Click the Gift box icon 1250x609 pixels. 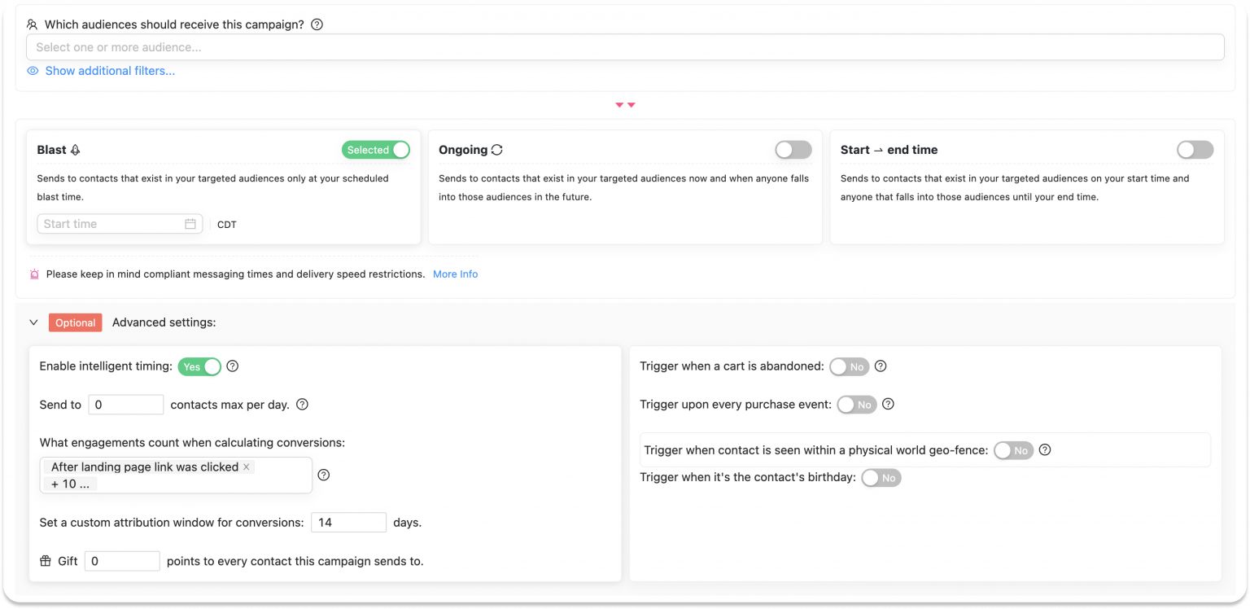(46, 561)
